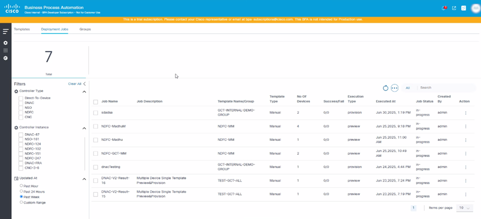Screen dimensions: 481x219
Task: Check the NDFC-247 instance filter
Action: [21, 158]
